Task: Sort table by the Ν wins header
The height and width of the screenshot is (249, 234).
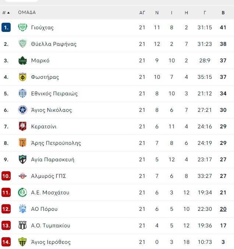Action: point(157,12)
